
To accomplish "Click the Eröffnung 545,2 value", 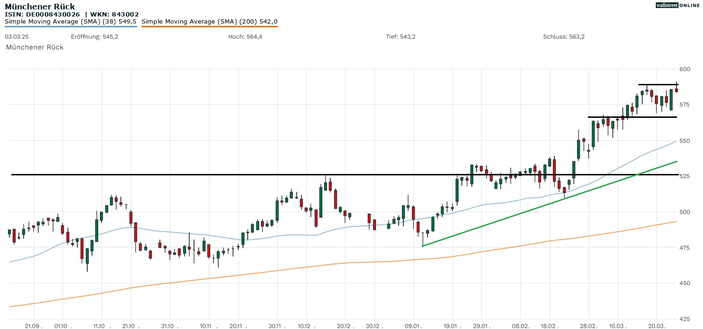I will click(94, 37).
